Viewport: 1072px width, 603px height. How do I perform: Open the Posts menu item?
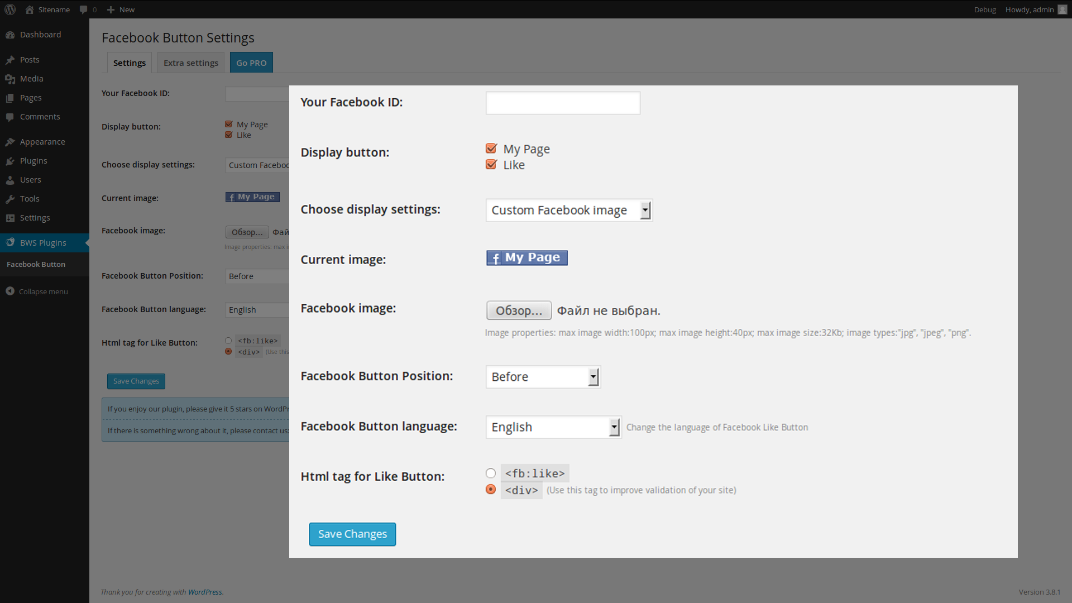45,60
